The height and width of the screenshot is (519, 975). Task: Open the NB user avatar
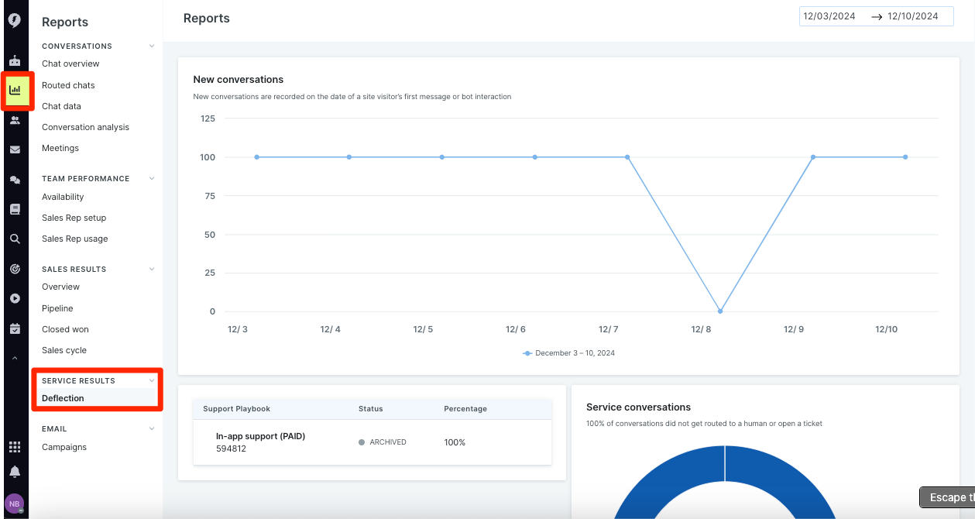pyautogui.click(x=15, y=504)
